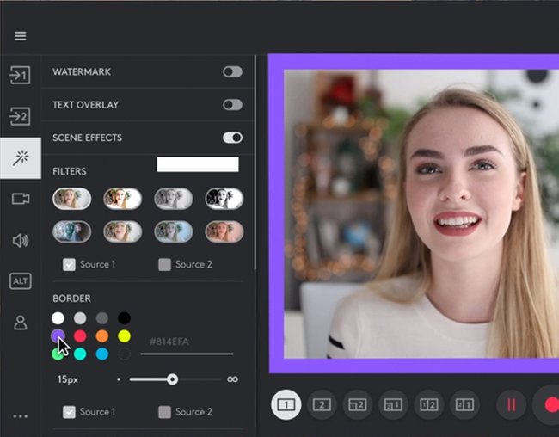Click the border width slider handle
Viewport: 559px width, 437px height.
tap(173, 379)
